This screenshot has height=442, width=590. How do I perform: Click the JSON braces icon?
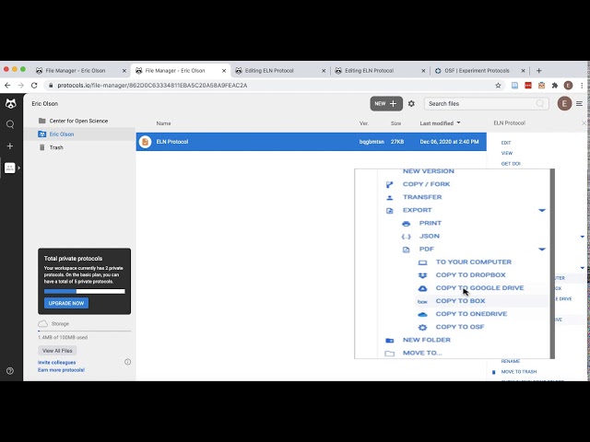[x=406, y=237]
